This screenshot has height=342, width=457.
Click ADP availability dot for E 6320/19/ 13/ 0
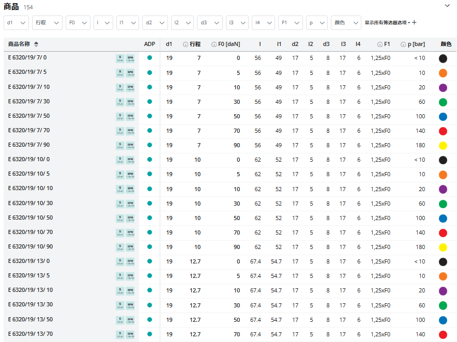(149, 261)
